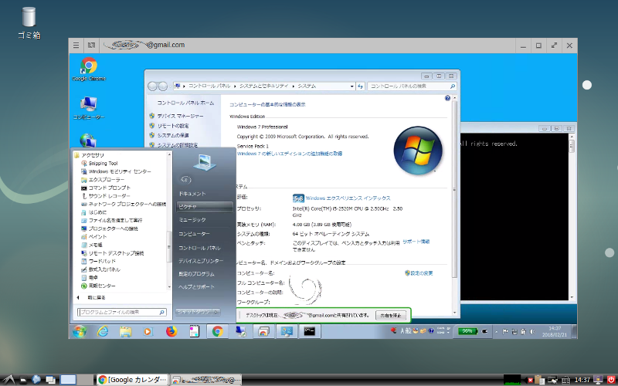Click 設定の変更 link
This screenshot has height=386, width=618.
coord(422,273)
